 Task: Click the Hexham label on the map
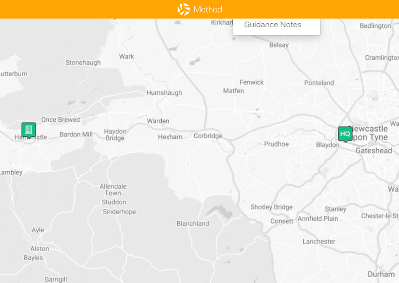coord(170,137)
